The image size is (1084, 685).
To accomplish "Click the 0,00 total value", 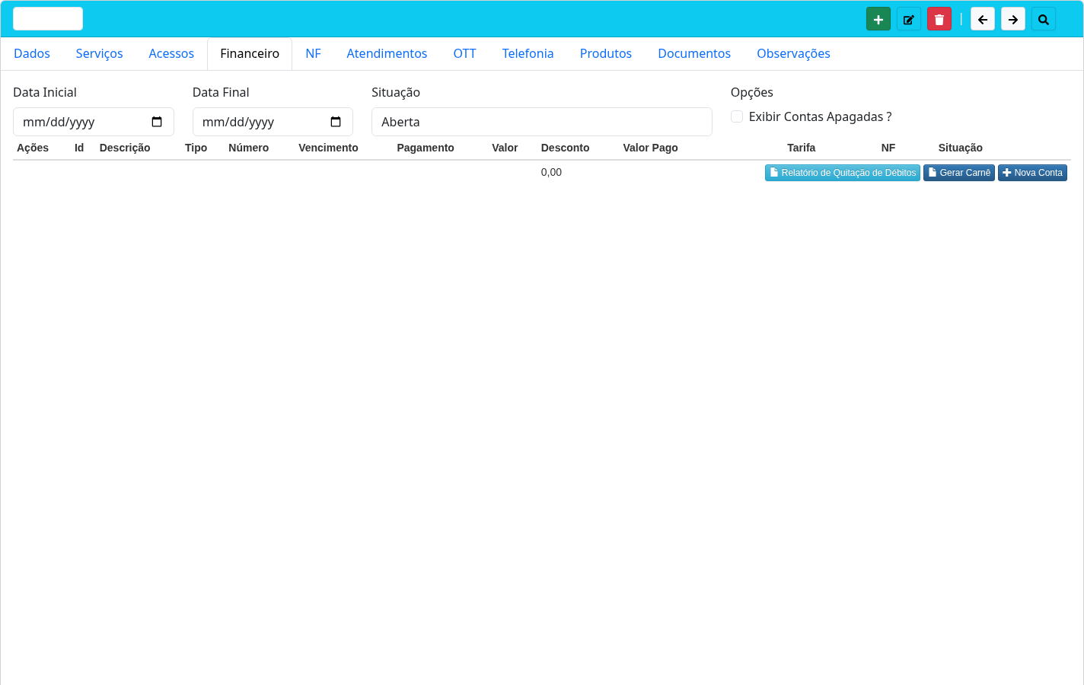I will tap(551, 172).
